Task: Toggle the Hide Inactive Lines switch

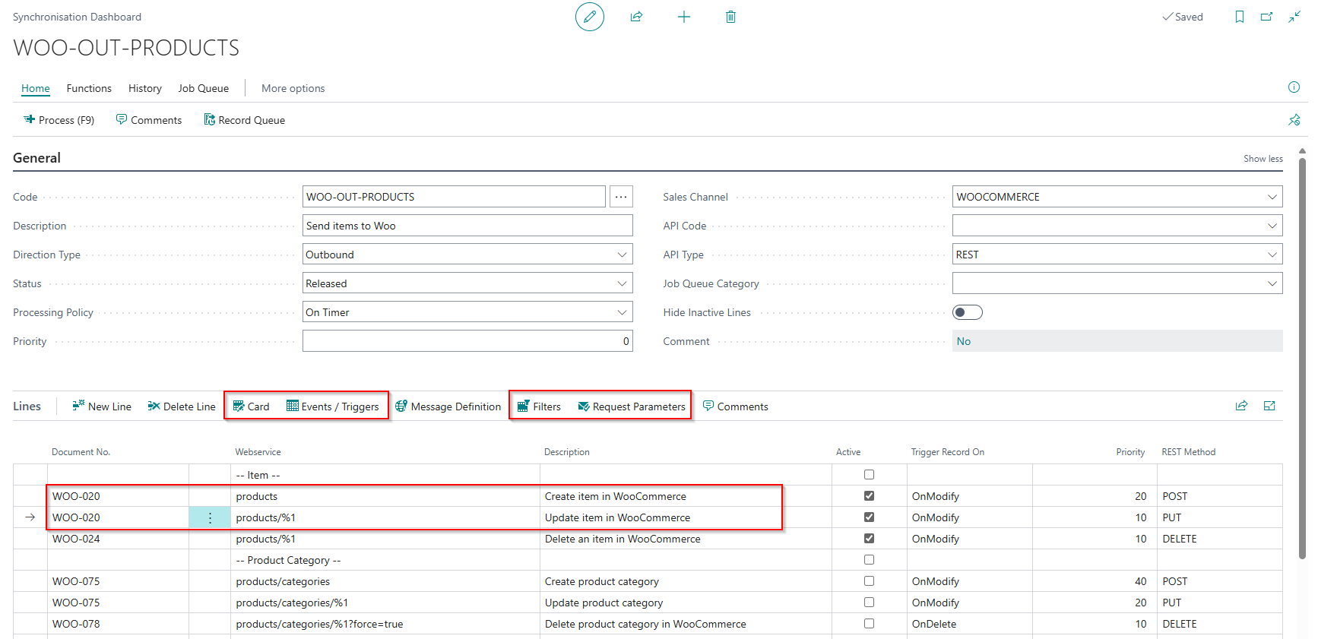Action: coord(968,312)
